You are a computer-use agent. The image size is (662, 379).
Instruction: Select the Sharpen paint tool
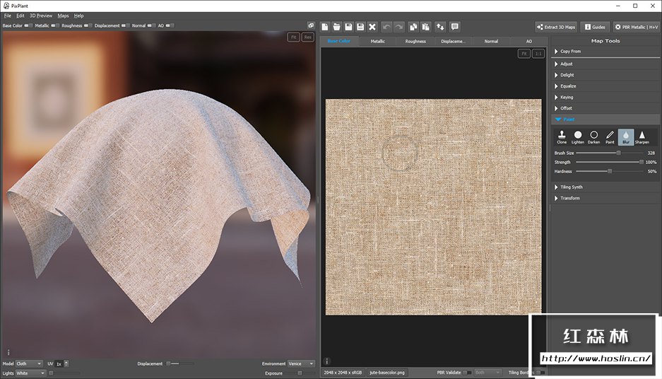[642, 136]
